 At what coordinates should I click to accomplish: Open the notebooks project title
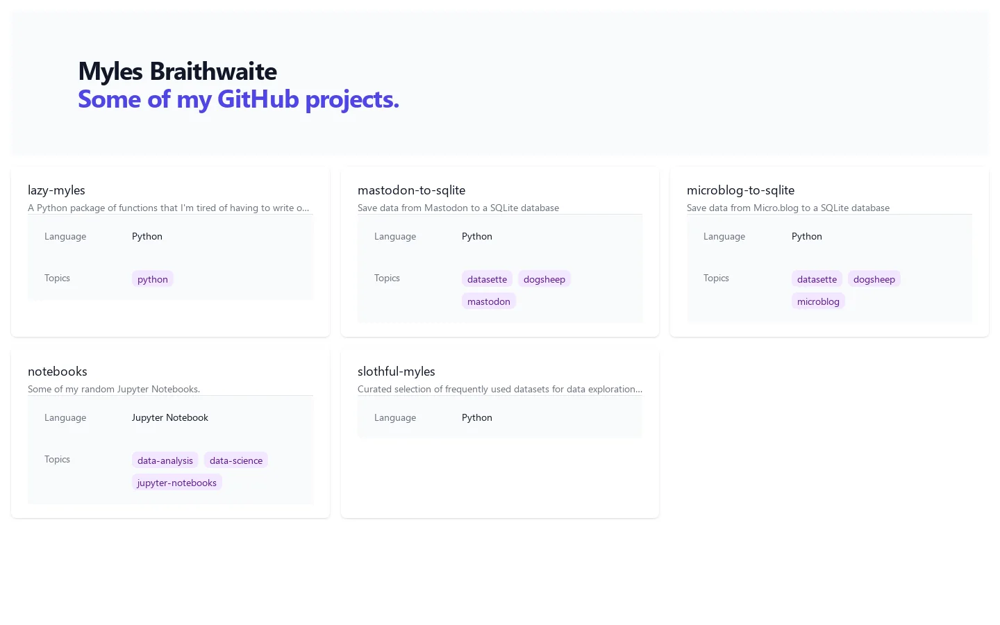[x=58, y=372]
